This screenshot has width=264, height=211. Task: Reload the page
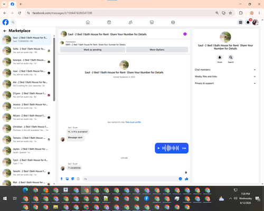[x=20, y=13]
